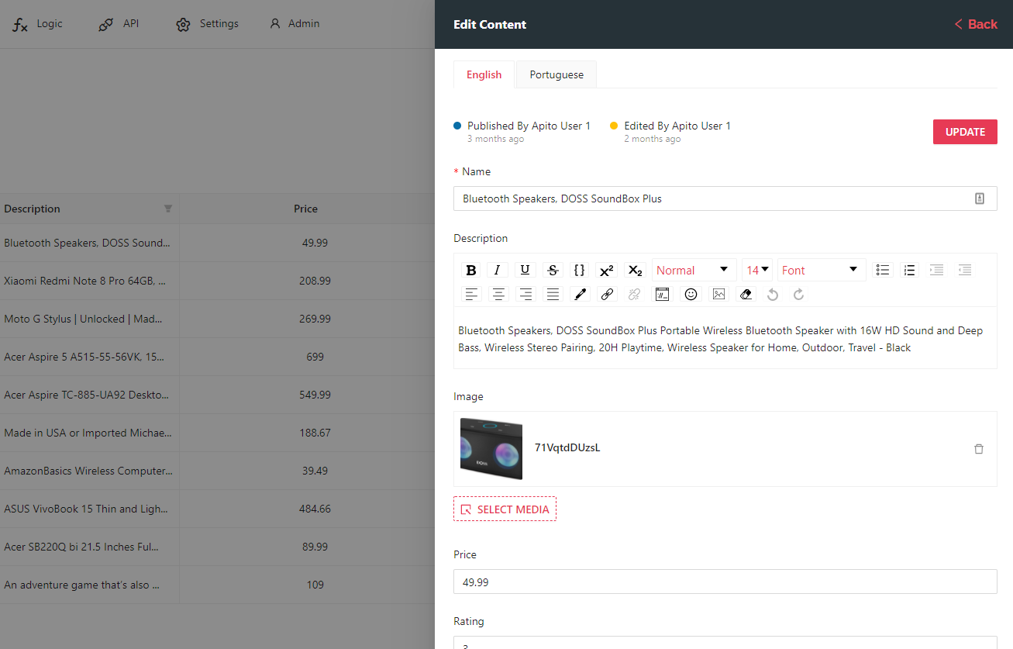
Task: Open the filter icon on Description column
Action: [x=168, y=209]
